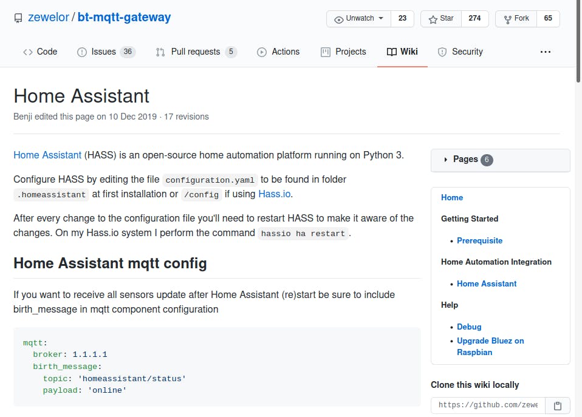Open the Actions tab
Image resolution: width=582 pixels, height=417 pixels.
[278, 52]
